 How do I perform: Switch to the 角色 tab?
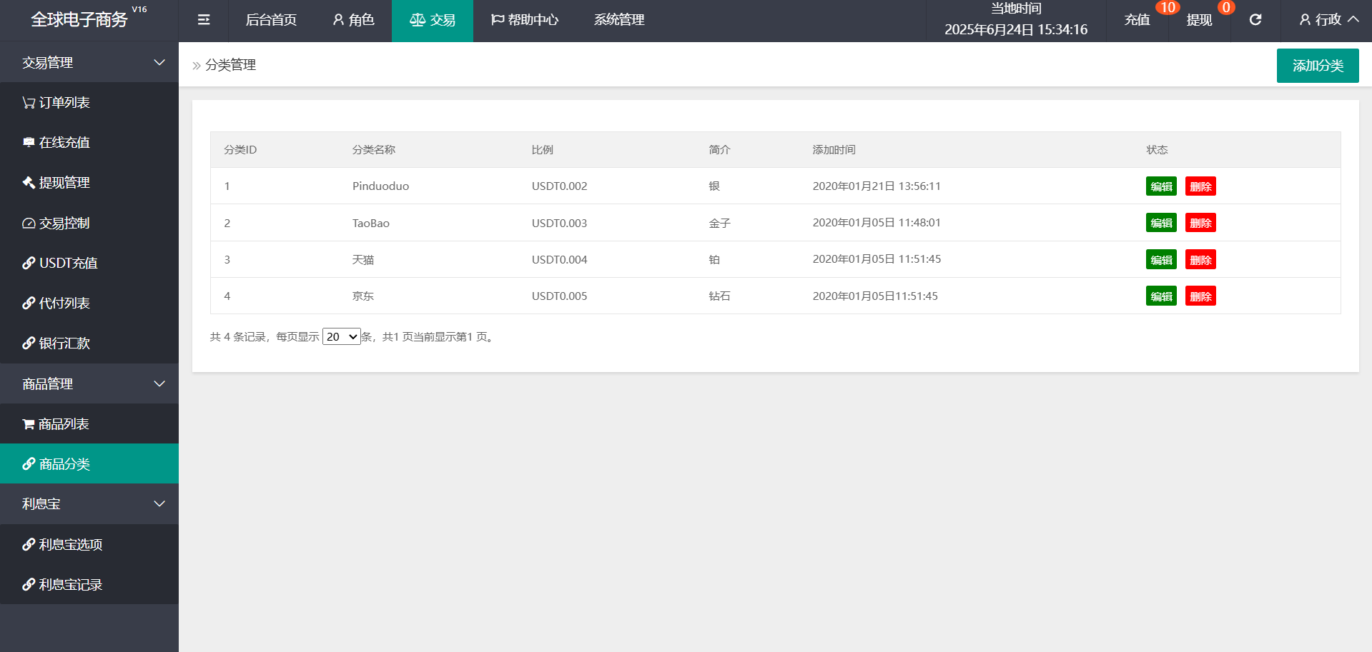click(353, 20)
